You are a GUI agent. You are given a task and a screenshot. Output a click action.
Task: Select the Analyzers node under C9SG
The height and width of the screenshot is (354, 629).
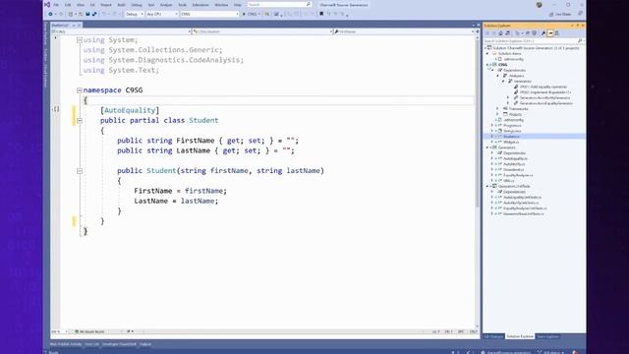516,76
